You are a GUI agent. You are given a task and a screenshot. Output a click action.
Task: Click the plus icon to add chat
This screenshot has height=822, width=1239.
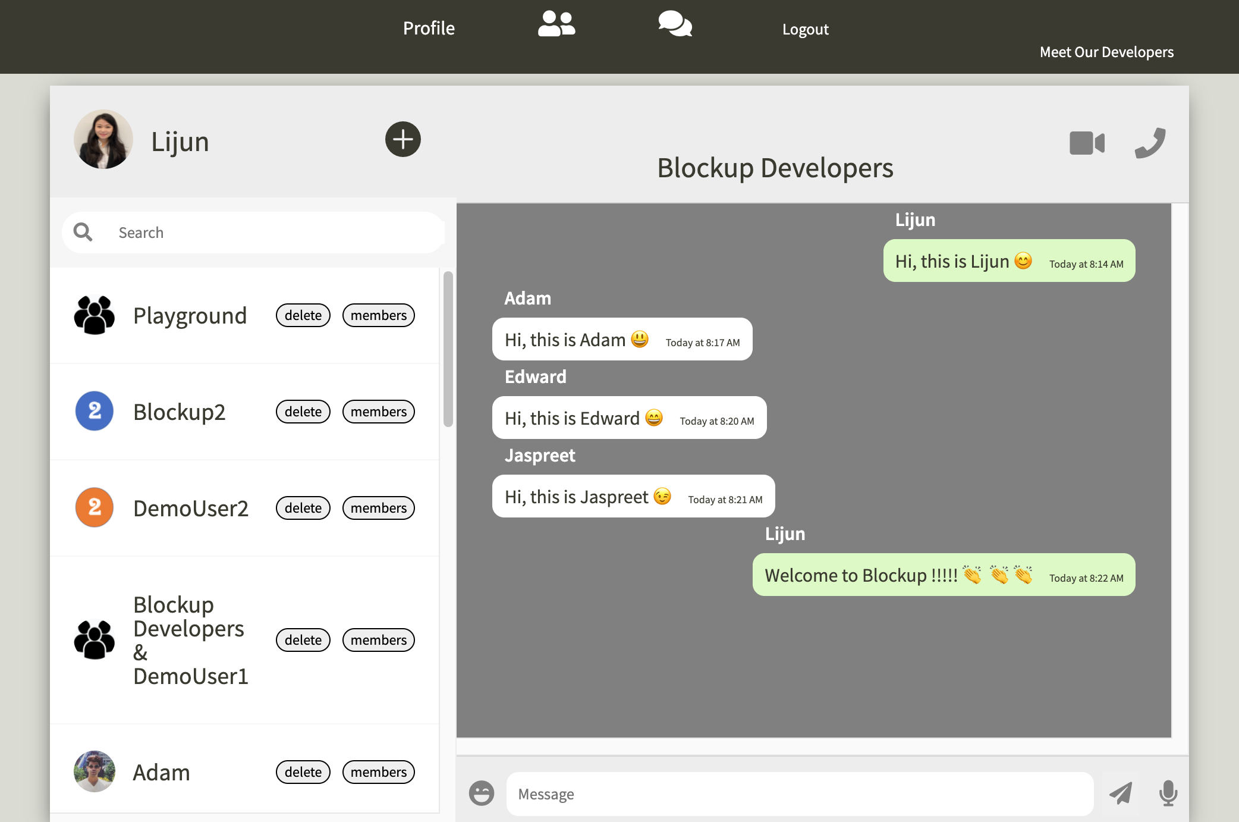coord(402,139)
